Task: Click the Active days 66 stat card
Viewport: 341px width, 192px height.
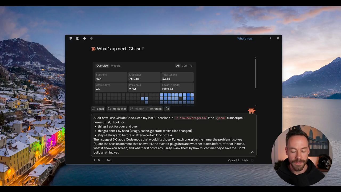Action: coord(111,87)
